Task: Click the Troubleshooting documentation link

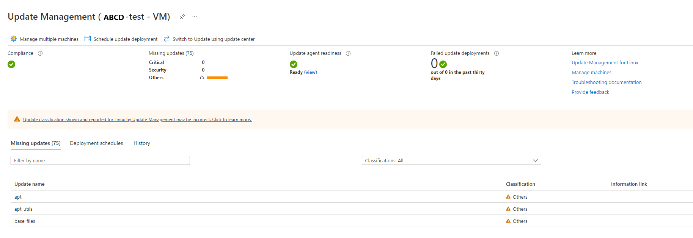Action: click(607, 82)
